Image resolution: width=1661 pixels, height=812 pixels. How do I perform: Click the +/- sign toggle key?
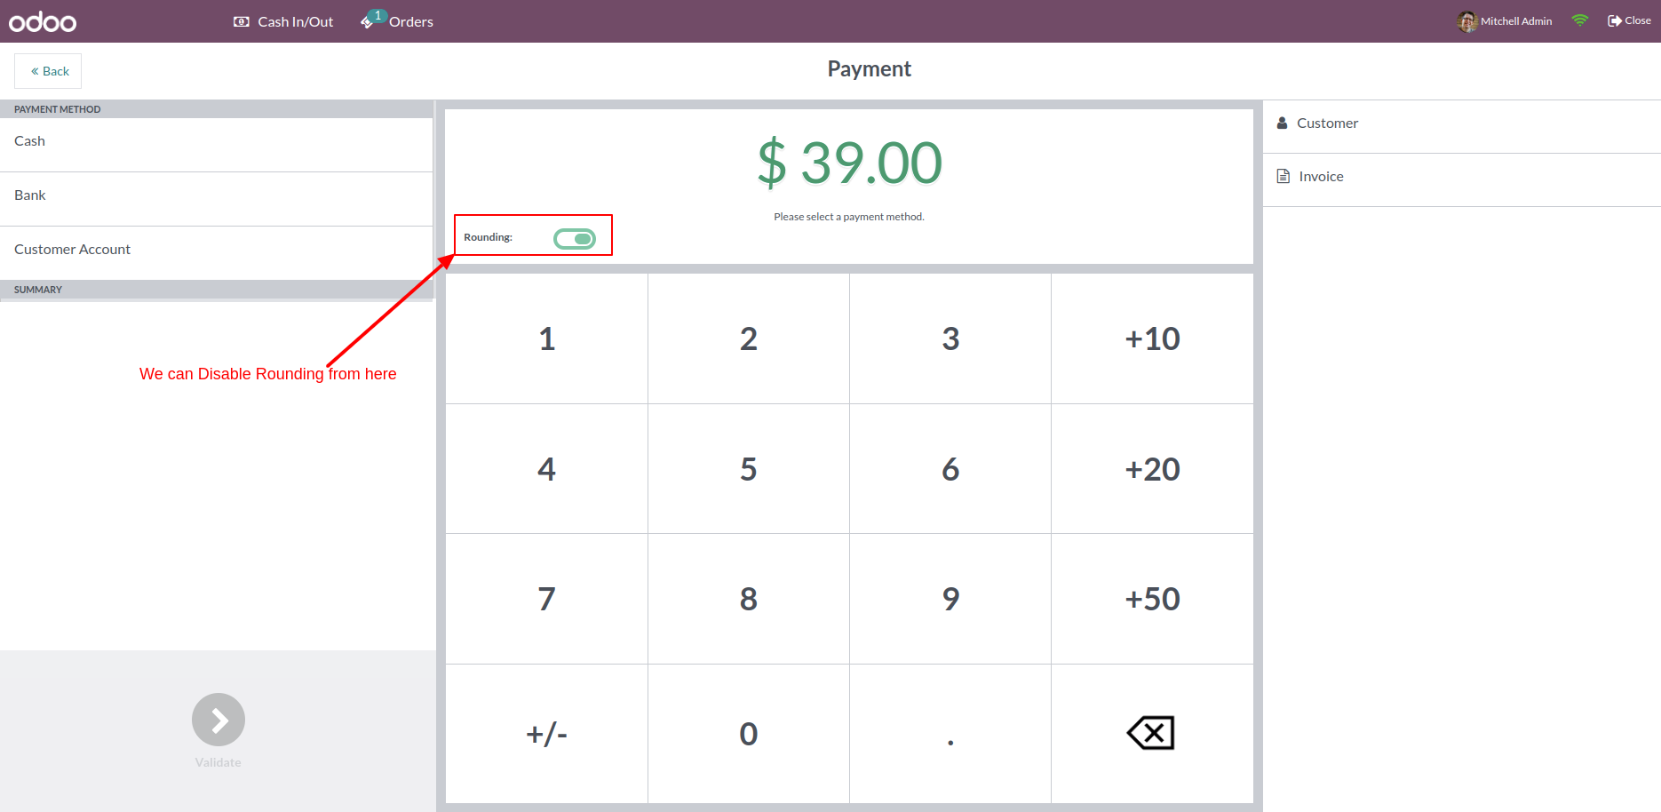[x=546, y=734]
